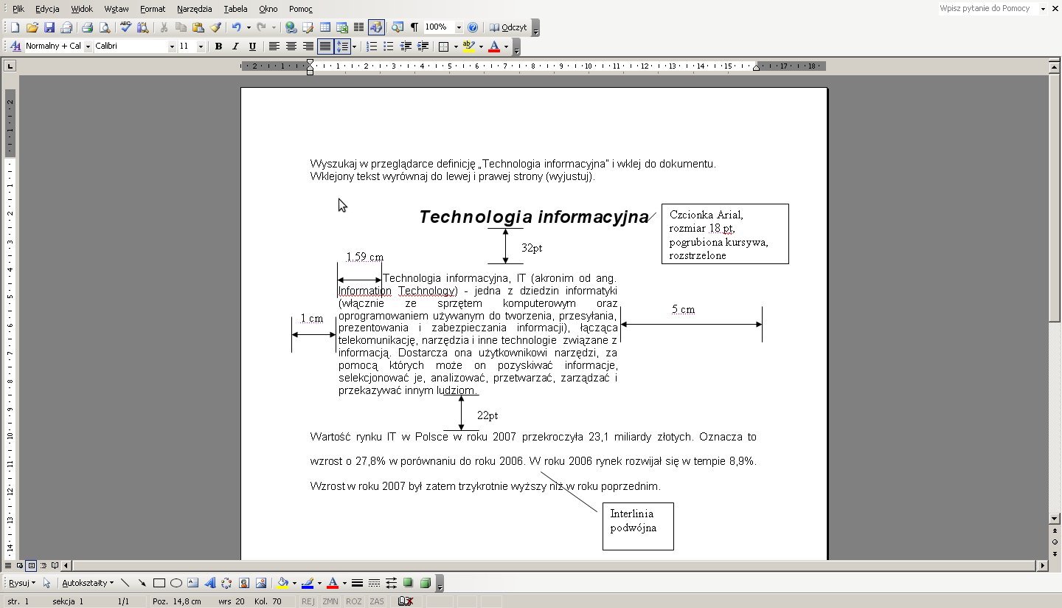This screenshot has height=608, width=1062.
Task: Insert WordArt from the drawing toolbar
Action: tap(210, 583)
